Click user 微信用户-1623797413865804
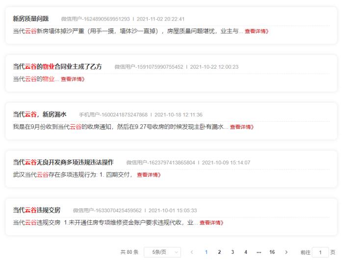The height and width of the screenshot is (272, 363). tap(161, 163)
